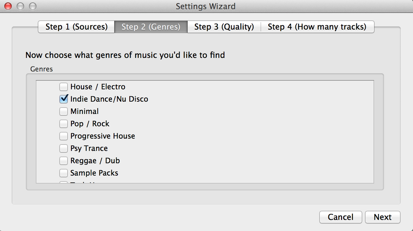Select the Progressive House checkbox
The image size is (413, 231).
coord(64,136)
